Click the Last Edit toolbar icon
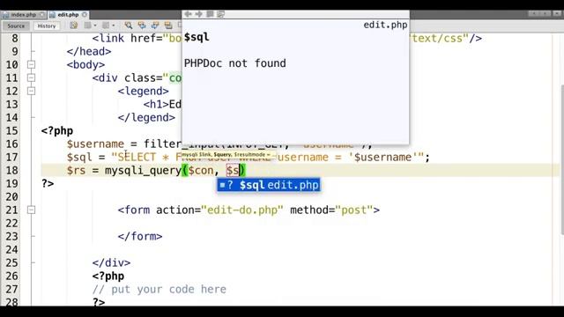The height and width of the screenshot is (317, 564). [x=74, y=26]
